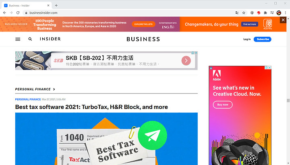Reload the current page
Screen dimensions: 290x165
click(18, 13)
